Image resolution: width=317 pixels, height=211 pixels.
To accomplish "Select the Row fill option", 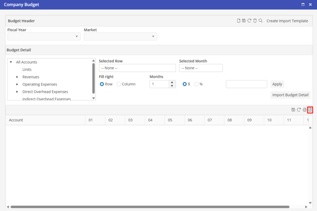I will (x=102, y=84).
